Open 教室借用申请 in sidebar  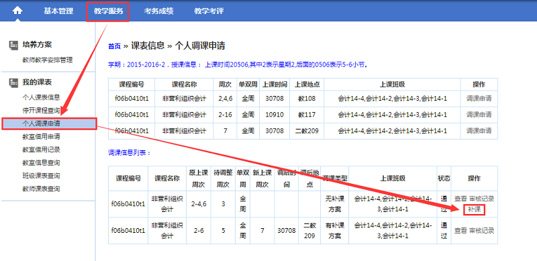(41, 137)
